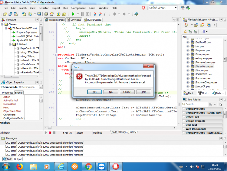
Task: Pin the Structure panel
Action: point(37,20)
